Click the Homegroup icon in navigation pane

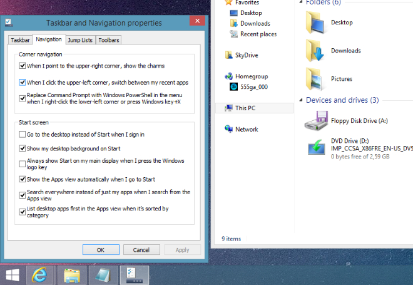coord(228,76)
